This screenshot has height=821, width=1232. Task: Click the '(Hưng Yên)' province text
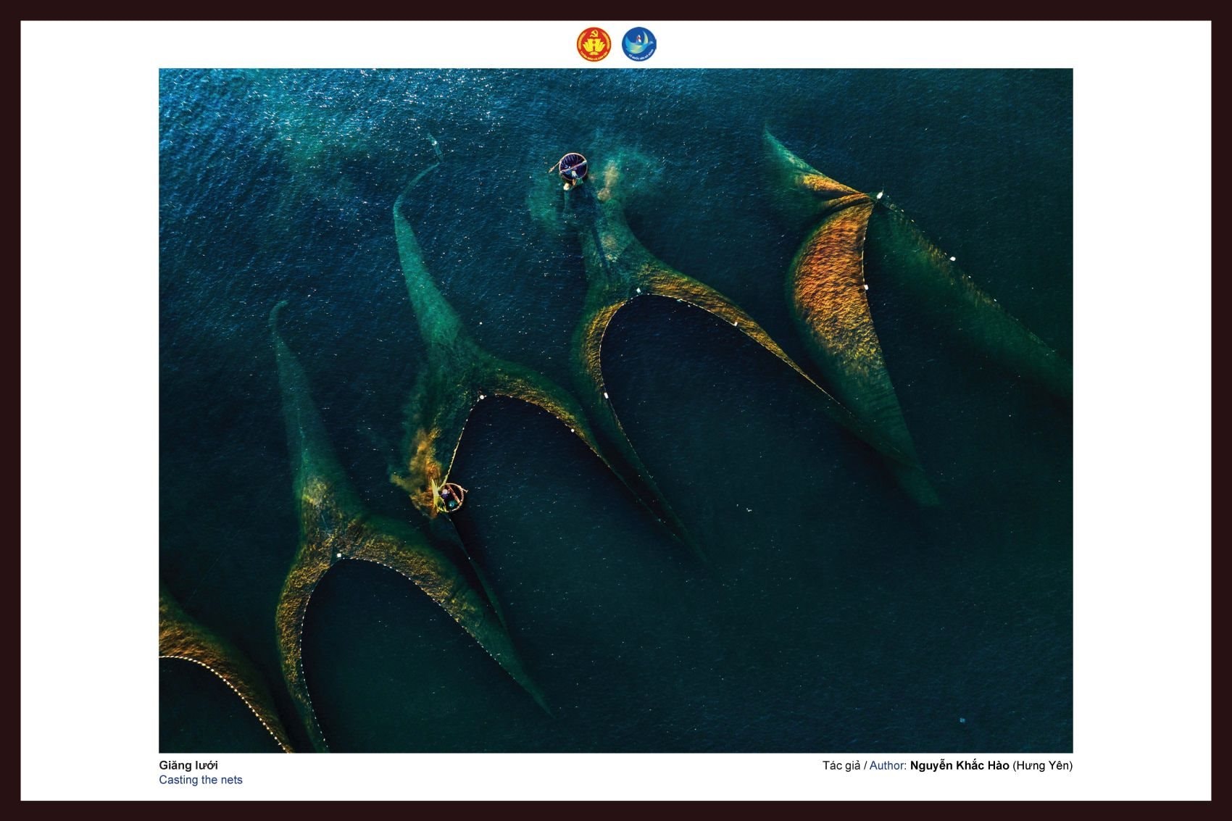click(x=1042, y=766)
